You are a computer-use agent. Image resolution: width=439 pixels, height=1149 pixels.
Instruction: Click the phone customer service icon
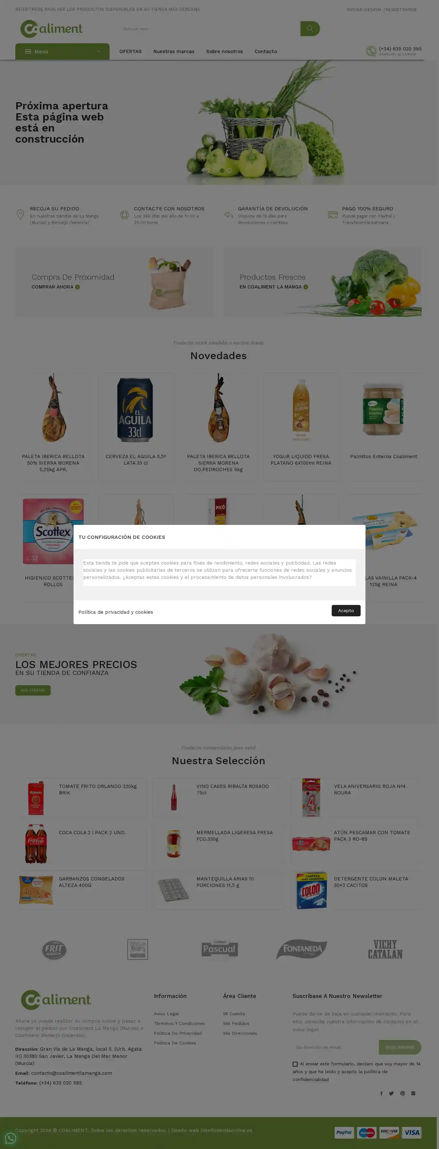[371, 51]
